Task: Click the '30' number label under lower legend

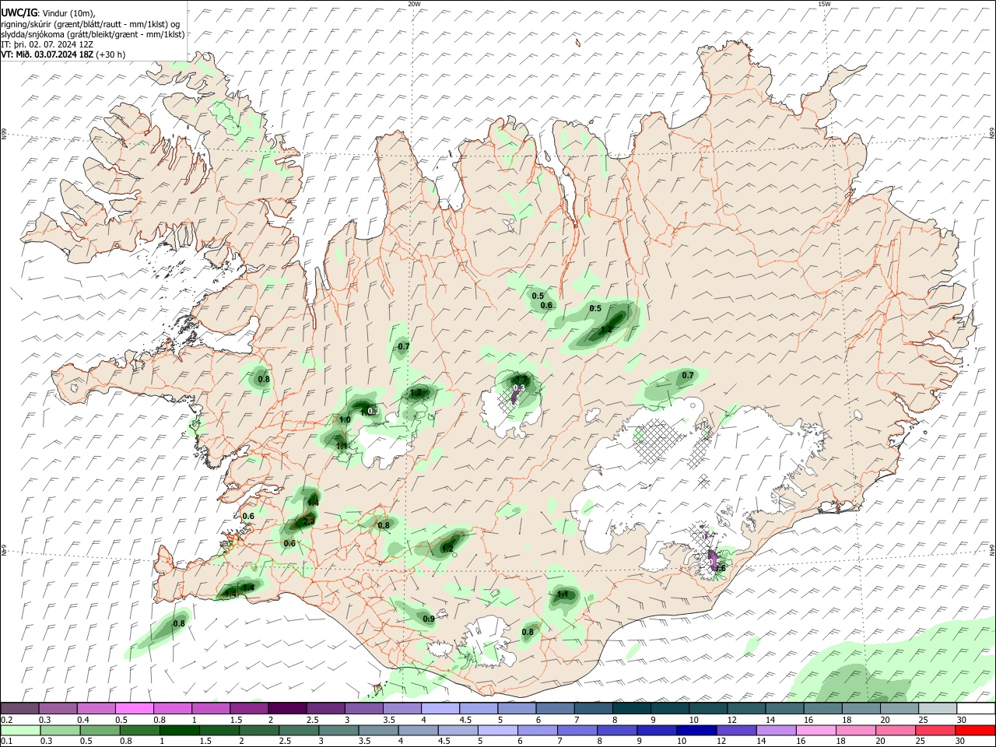Action: click(x=962, y=741)
